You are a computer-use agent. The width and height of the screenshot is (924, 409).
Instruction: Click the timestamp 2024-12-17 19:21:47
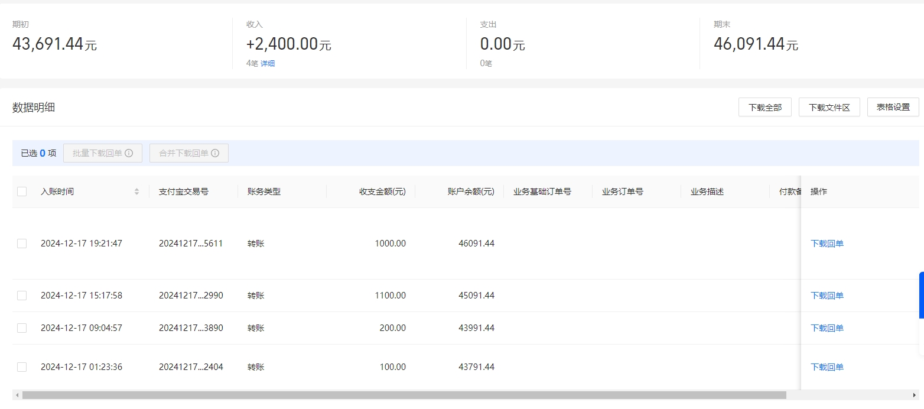tap(82, 244)
